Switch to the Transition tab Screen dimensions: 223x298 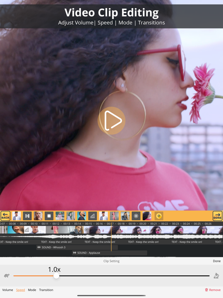pyautogui.click(x=46, y=290)
